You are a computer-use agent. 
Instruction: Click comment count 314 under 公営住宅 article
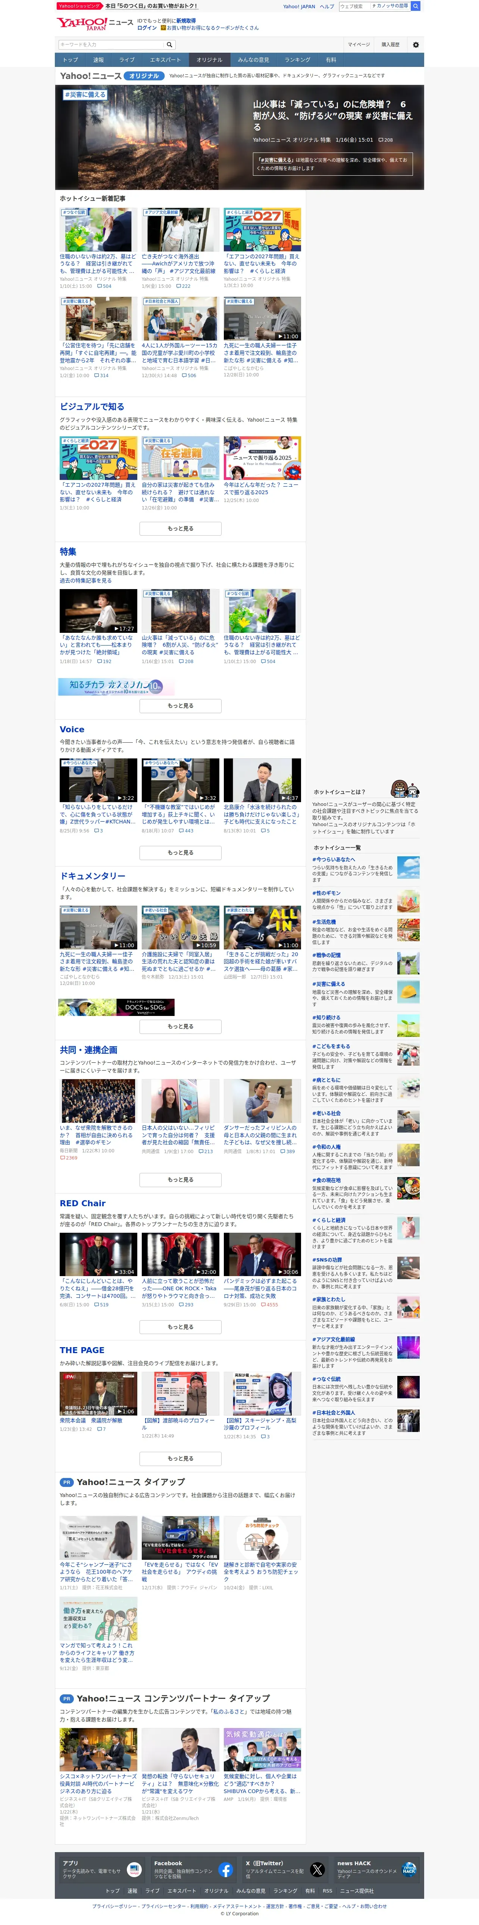(x=101, y=376)
